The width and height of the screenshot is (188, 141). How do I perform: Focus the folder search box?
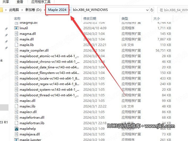pos(173,10)
